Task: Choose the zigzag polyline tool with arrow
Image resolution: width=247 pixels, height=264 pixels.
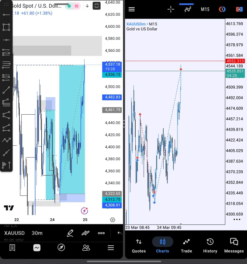Action: click(x=6, y=140)
